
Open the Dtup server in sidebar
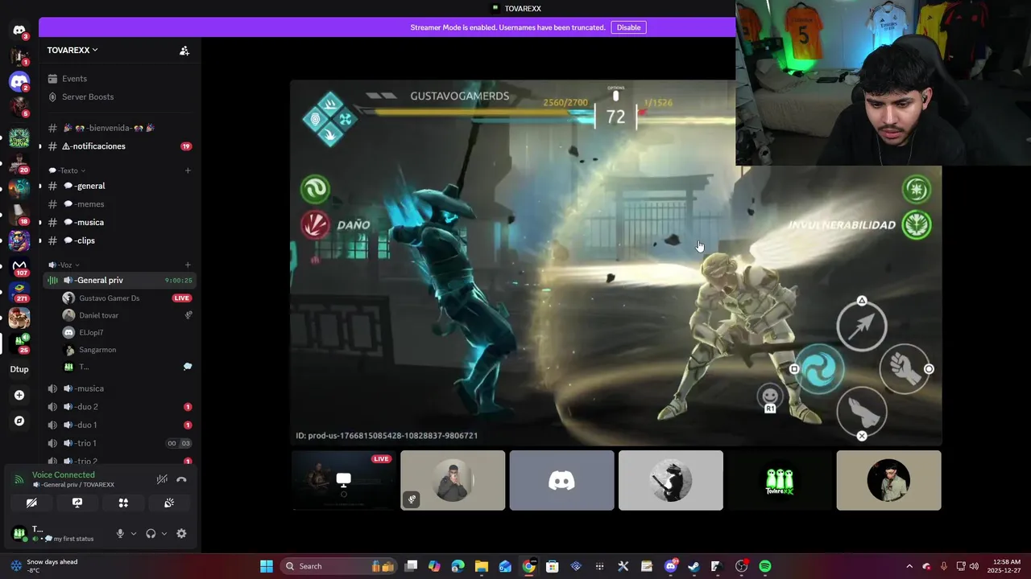19,369
